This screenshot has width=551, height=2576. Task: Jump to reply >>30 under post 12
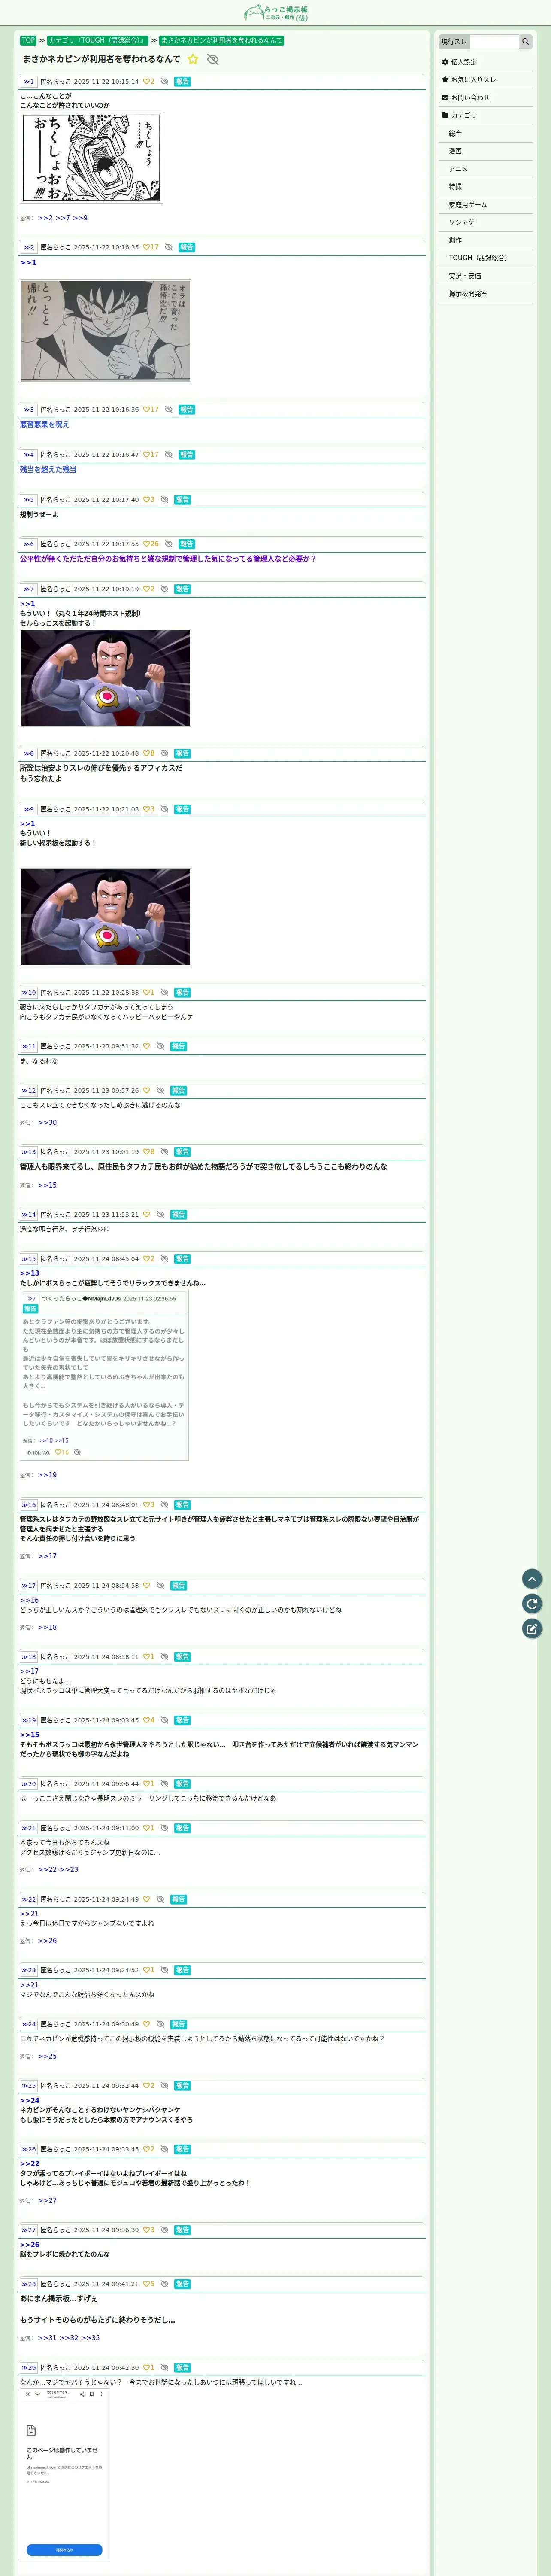[47, 1123]
